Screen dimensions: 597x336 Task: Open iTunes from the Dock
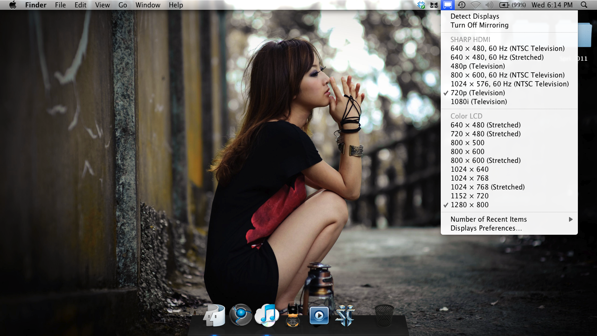267,315
